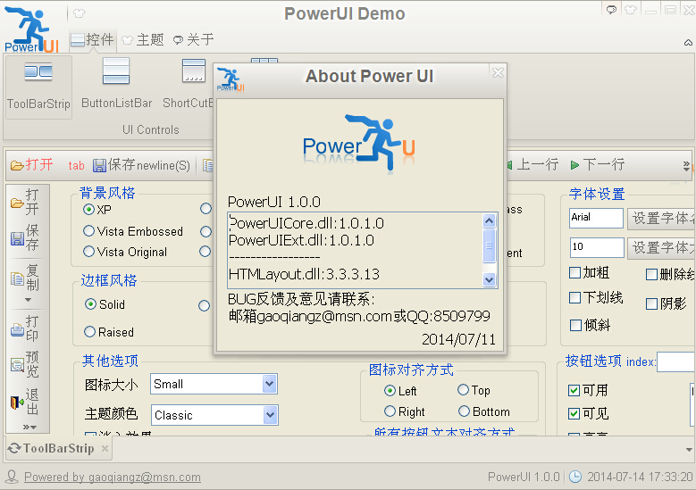The image size is (696, 490).
Task: Click the 打开 open folder toolbar button
Action: point(32,165)
